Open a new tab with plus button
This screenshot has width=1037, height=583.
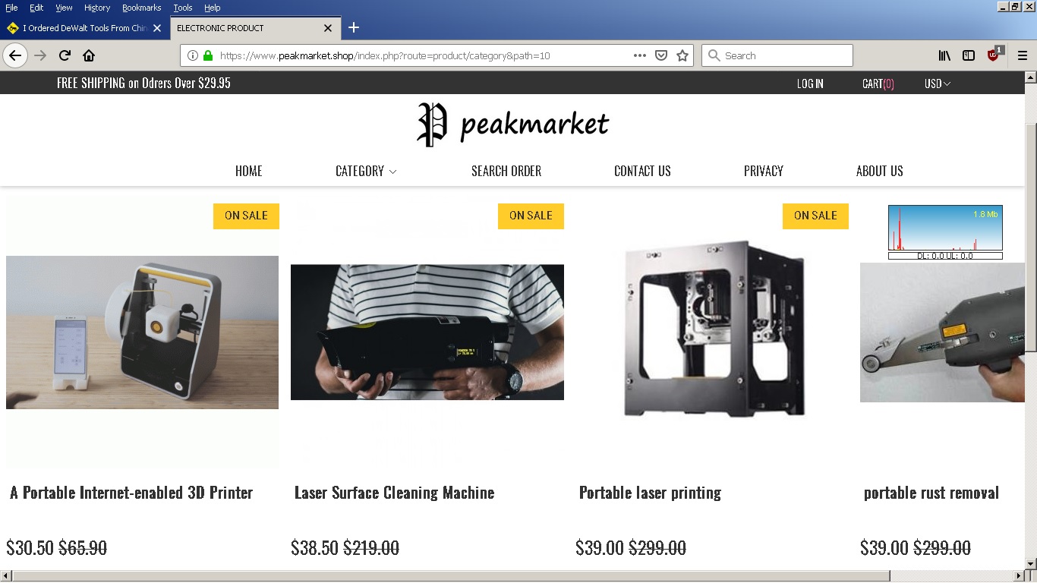point(354,28)
